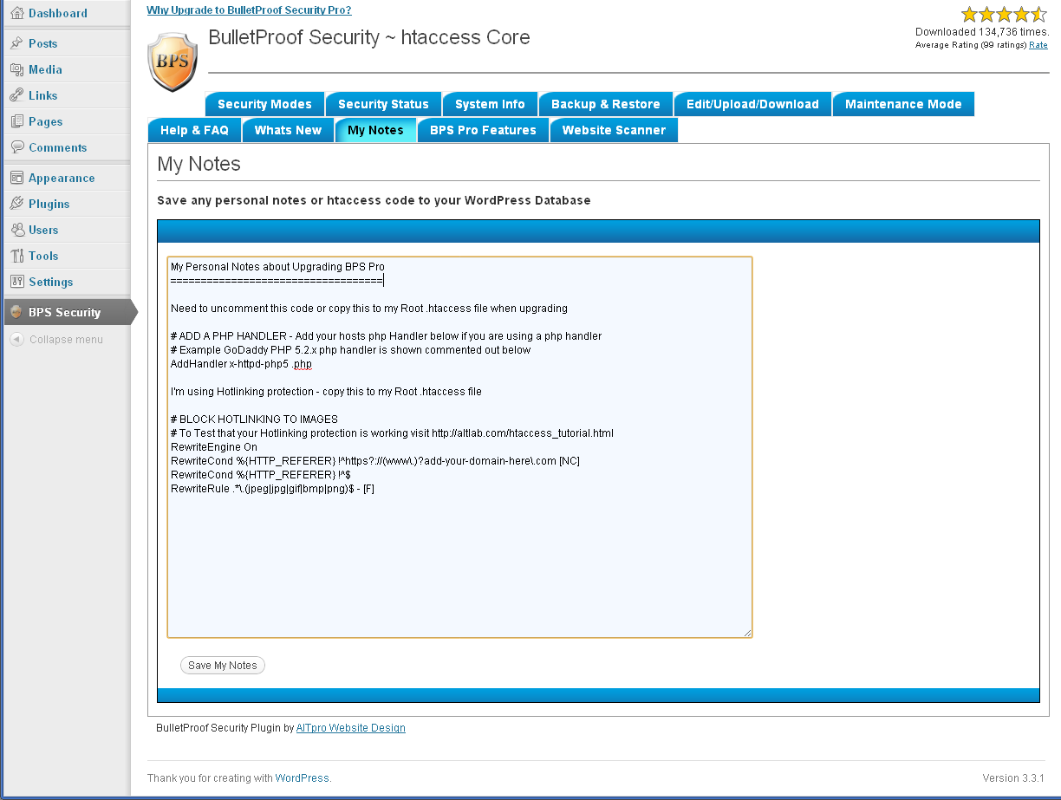Click the '# BLOCK HOTLINKING TO IMAGES' line
The height and width of the screenshot is (800, 1061).
pos(255,420)
